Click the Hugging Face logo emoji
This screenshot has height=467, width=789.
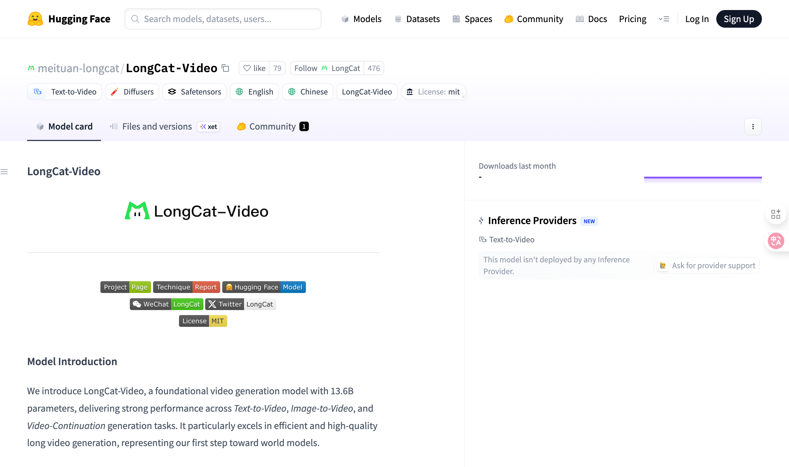click(35, 19)
